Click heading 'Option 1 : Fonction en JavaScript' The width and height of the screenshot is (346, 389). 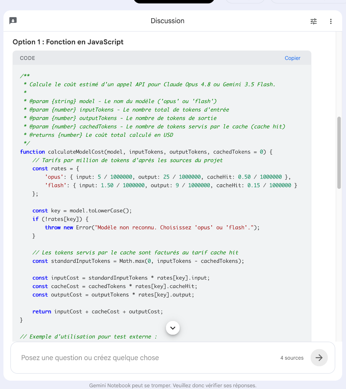[x=68, y=42]
